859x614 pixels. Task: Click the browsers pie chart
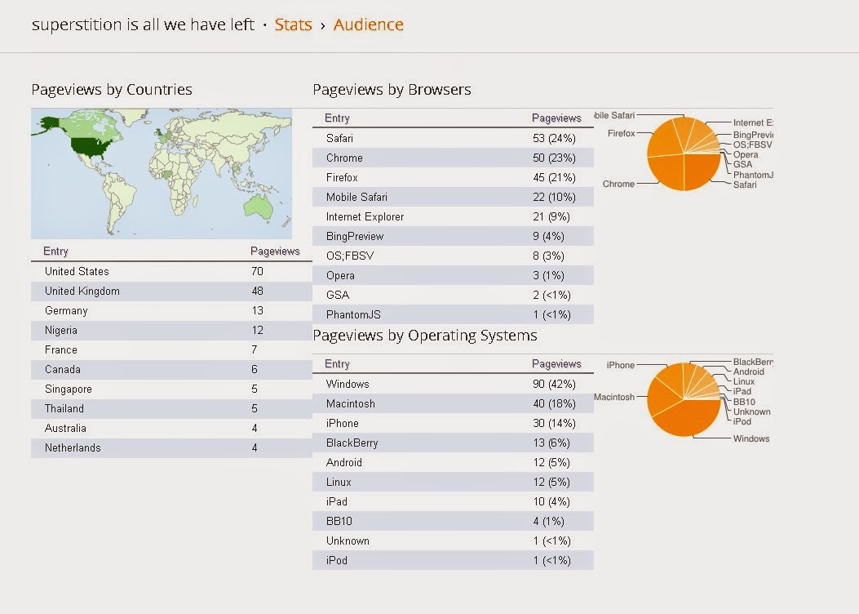pyautogui.click(x=684, y=154)
